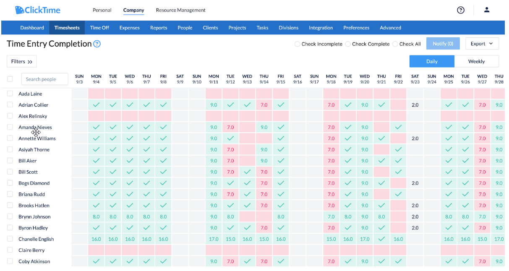
Task: Click Chanelle English's Thu 9/21 checkmark cell
Action: [x=381, y=239]
